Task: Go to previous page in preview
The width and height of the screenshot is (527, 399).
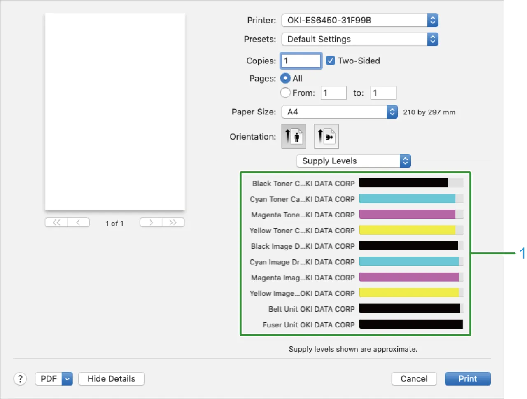Action: 78,223
